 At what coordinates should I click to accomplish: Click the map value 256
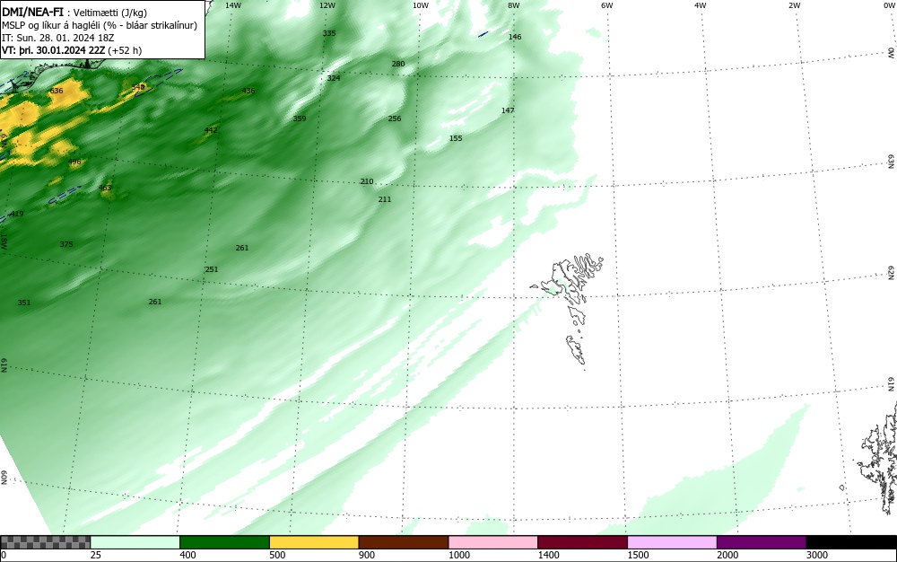395,119
